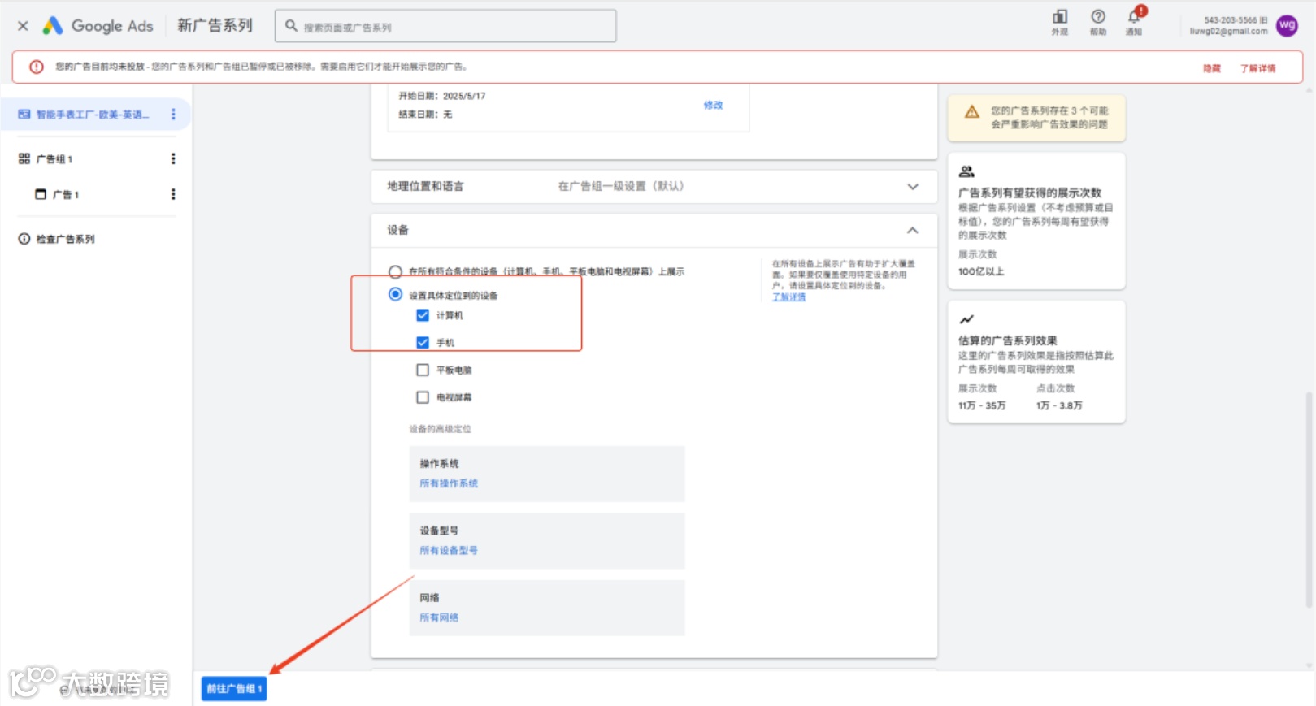Image resolution: width=1316 pixels, height=706 pixels.
Task: Click the campaign icon beside 智能手表工厂
Action: [24, 115]
